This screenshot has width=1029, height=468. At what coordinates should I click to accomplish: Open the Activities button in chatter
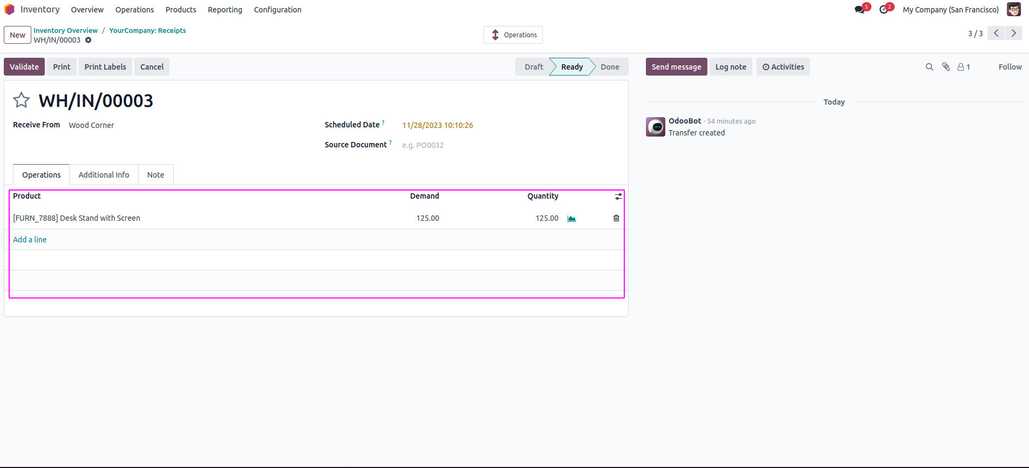coord(783,67)
